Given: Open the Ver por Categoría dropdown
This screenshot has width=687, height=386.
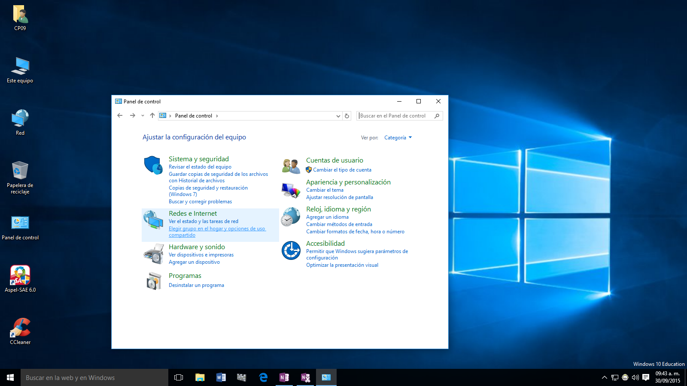Looking at the screenshot, I should 398,138.
